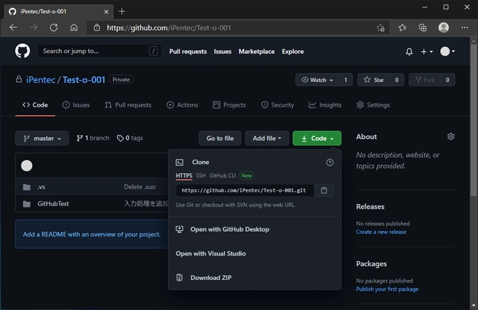
Task: Open the repository Settings tab
Action: tap(373, 105)
